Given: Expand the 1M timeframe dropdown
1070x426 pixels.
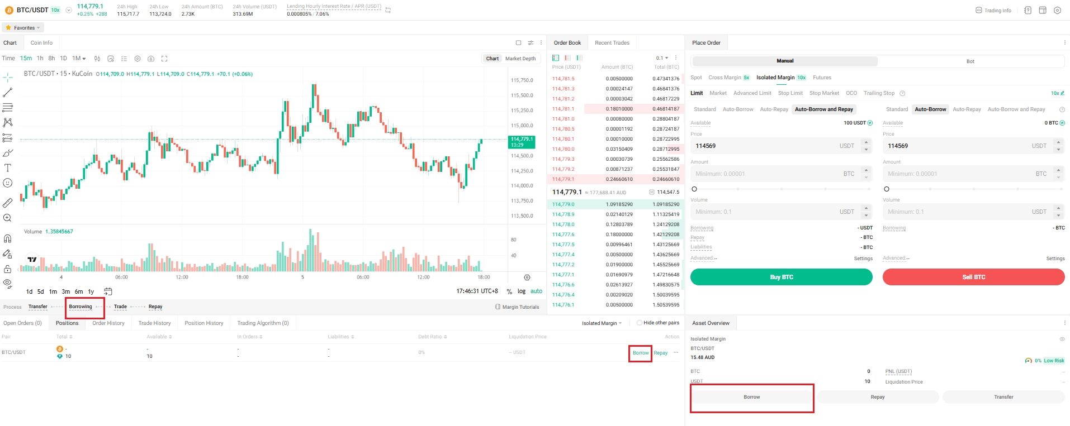Looking at the screenshot, I should point(79,59).
